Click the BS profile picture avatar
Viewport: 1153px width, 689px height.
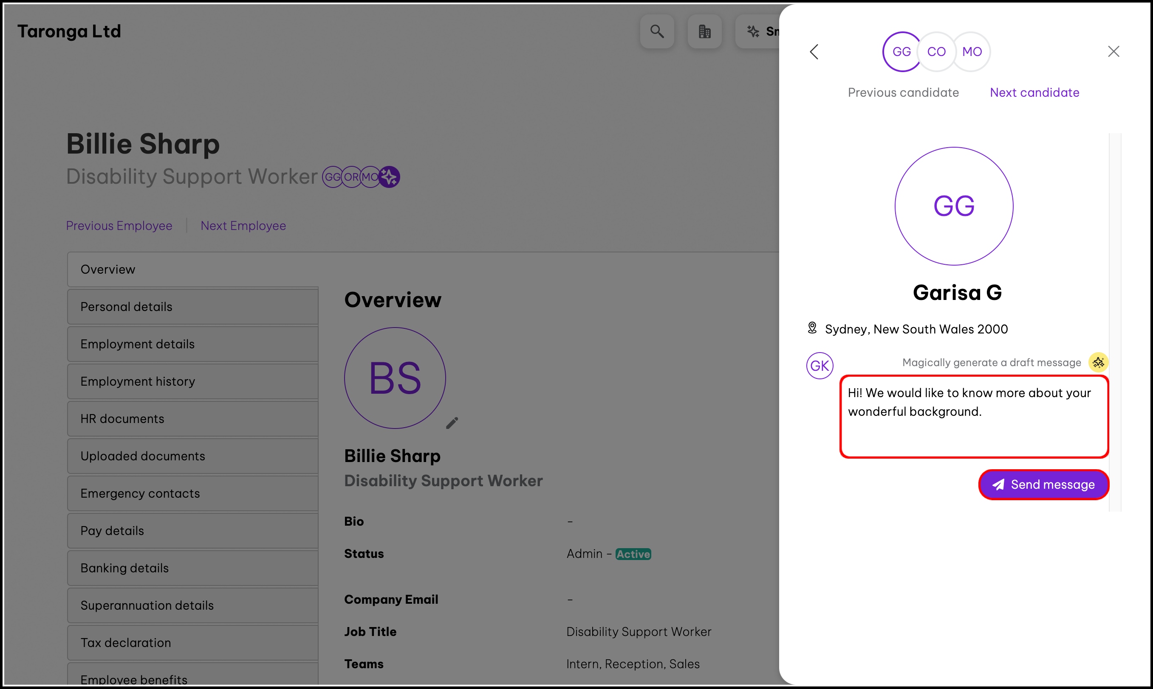click(395, 378)
